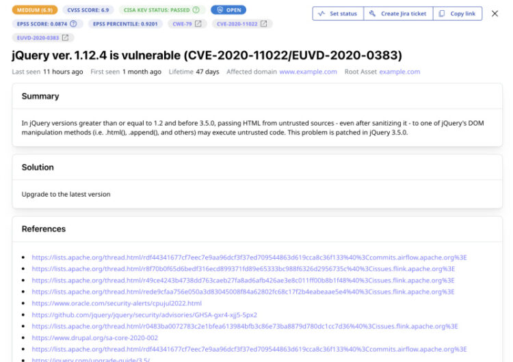513x362 pixels.
Task: Open CVE-2020-11022 external link icon
Action: tap(263, 24)
